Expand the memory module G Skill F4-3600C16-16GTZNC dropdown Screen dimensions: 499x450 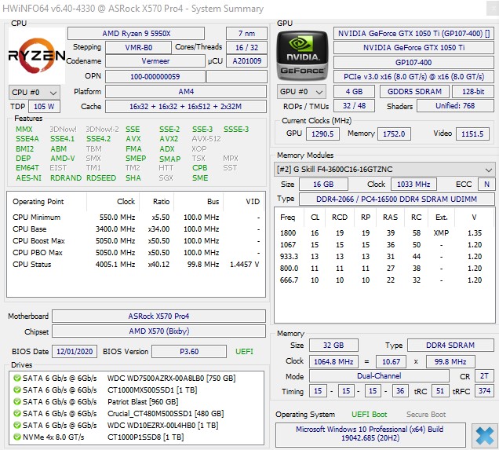(384, 170)
